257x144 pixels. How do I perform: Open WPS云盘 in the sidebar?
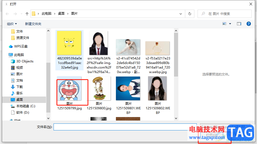(18, 46)
